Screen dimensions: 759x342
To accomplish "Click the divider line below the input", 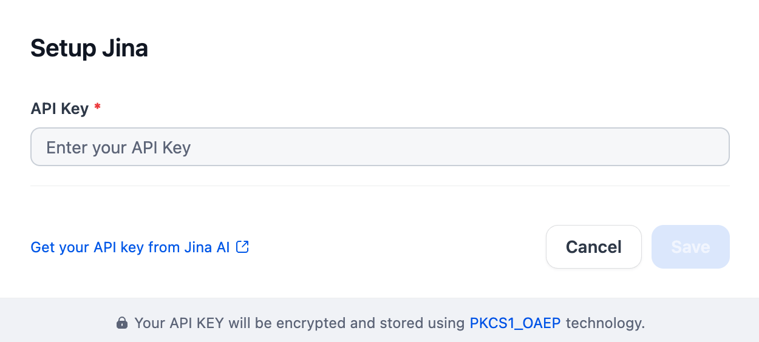I will [x=379, y=186].
